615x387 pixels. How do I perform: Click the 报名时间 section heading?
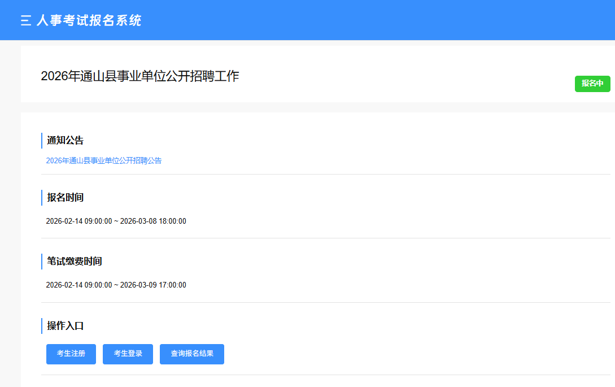click(66, 198)
